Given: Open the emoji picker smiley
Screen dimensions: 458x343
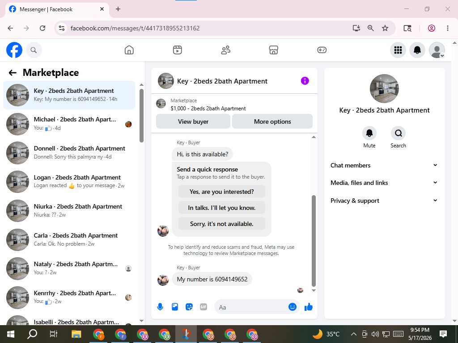Looking at the screenshot, I should click(x=293, y=307).
